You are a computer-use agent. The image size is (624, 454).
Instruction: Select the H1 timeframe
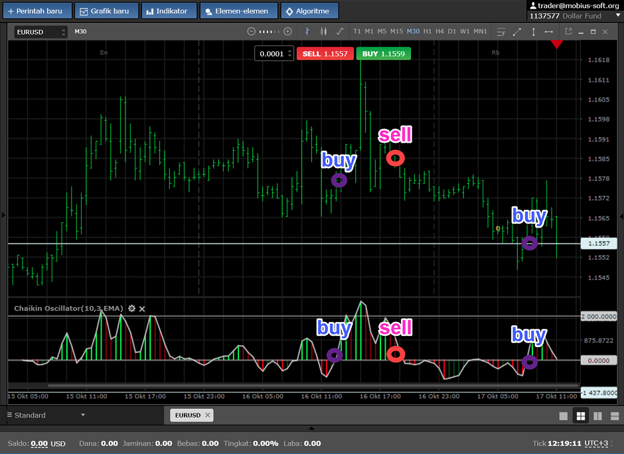[x=428, y=31]
